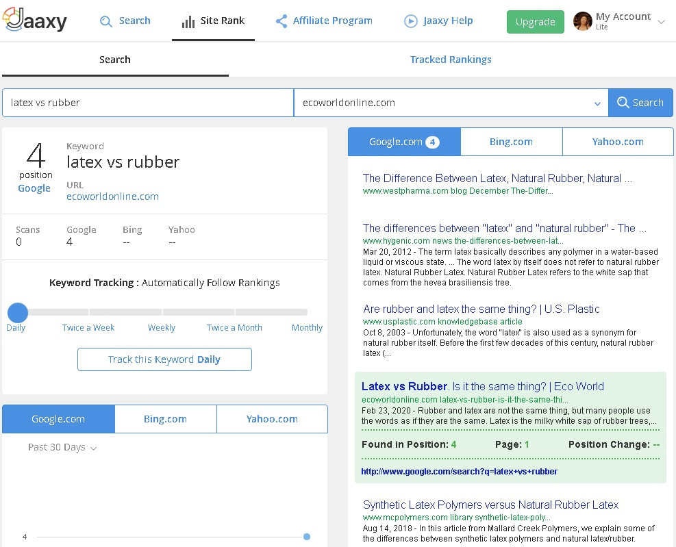Select the Search sub-tab
Screen dimensions: 676x547
pos(114,60)
